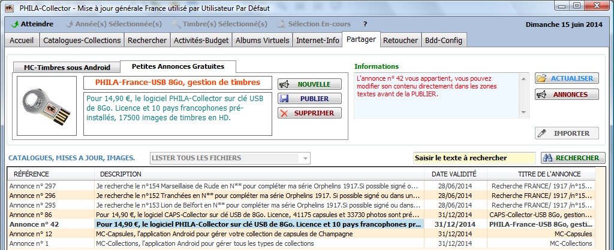Click description about n°154 Marseillaise de Rude
The height and width of the screenshot is (250, 614).
click(x=259, y=186)
